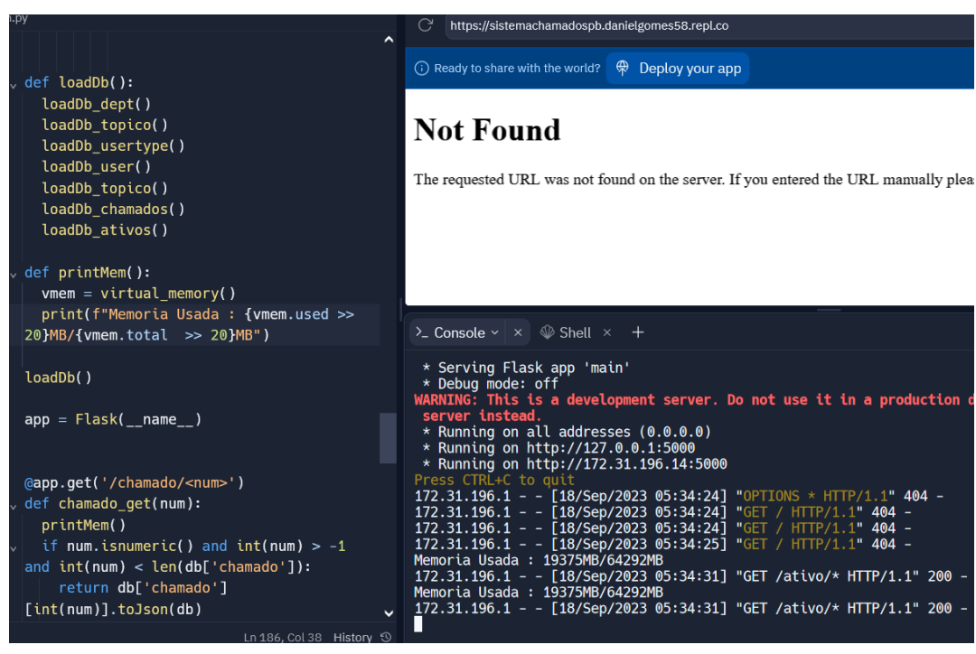Click the Console prompt icon
This screenshot has width=976, height=654.
point(422,333)
